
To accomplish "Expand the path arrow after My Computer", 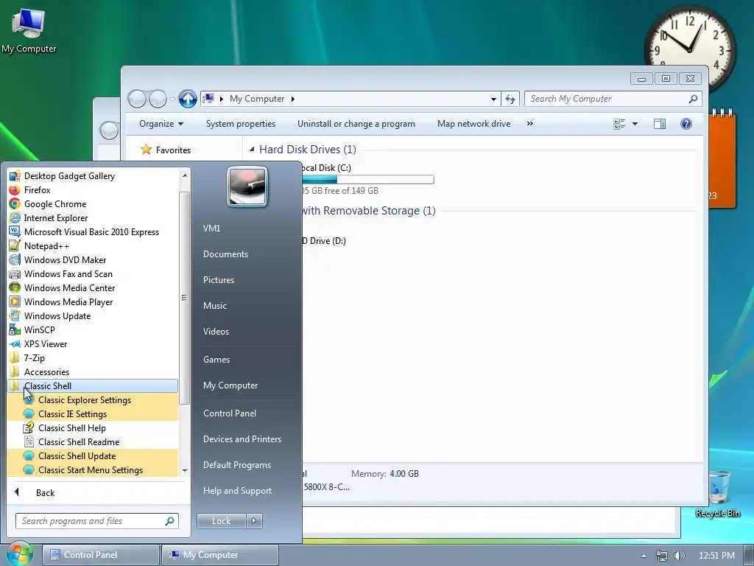I will coord(292,99).
